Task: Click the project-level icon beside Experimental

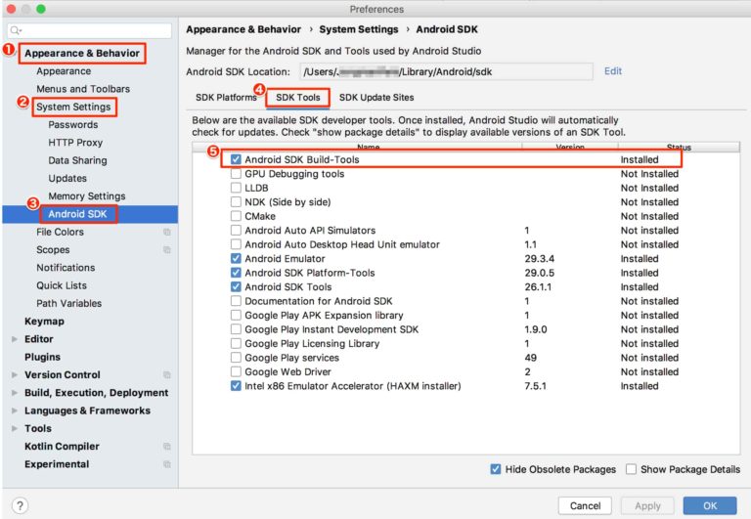Action: (x=166, y=464)
